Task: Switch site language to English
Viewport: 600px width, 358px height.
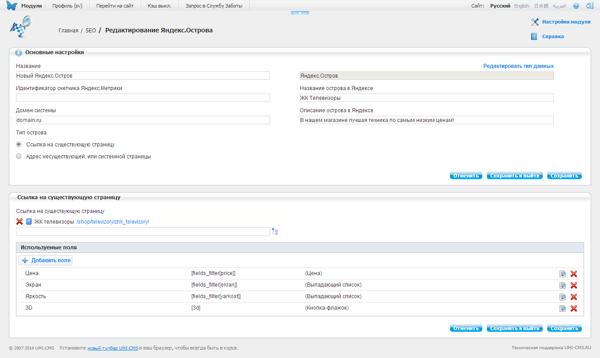Action: coord(521,6)
